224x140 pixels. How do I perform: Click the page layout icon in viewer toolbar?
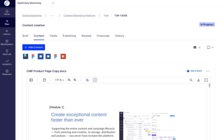tap(45, 80)
